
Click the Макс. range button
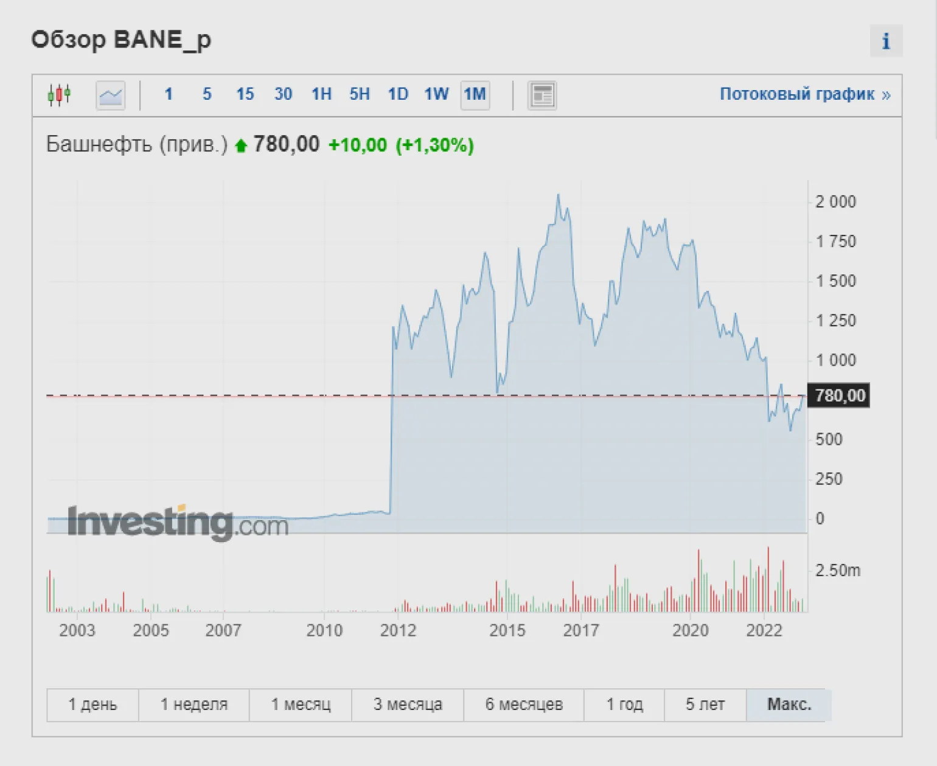click(x=789, y=705)
